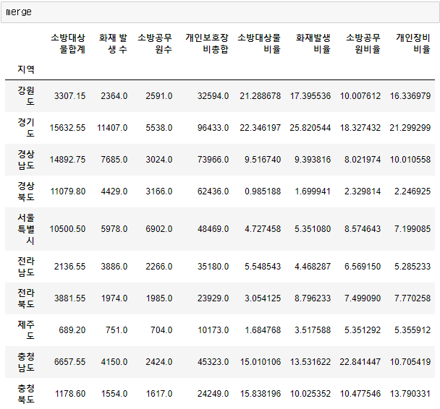Click the value 4150.0
Image resolution: width=440 pixels, height=409 pixels.
point(114,362)
